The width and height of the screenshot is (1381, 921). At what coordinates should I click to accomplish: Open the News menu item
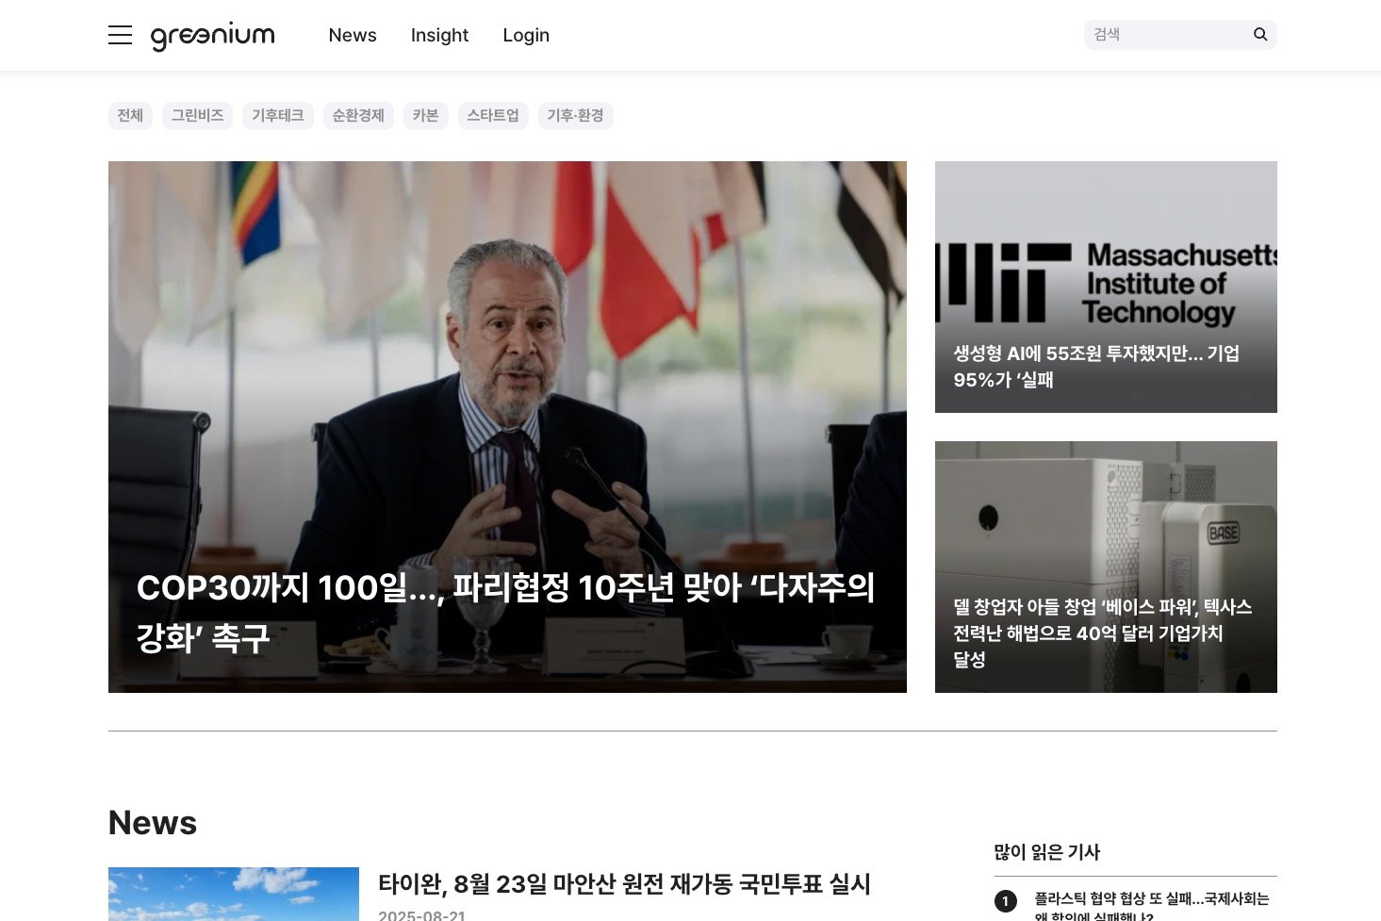point(353,36)
